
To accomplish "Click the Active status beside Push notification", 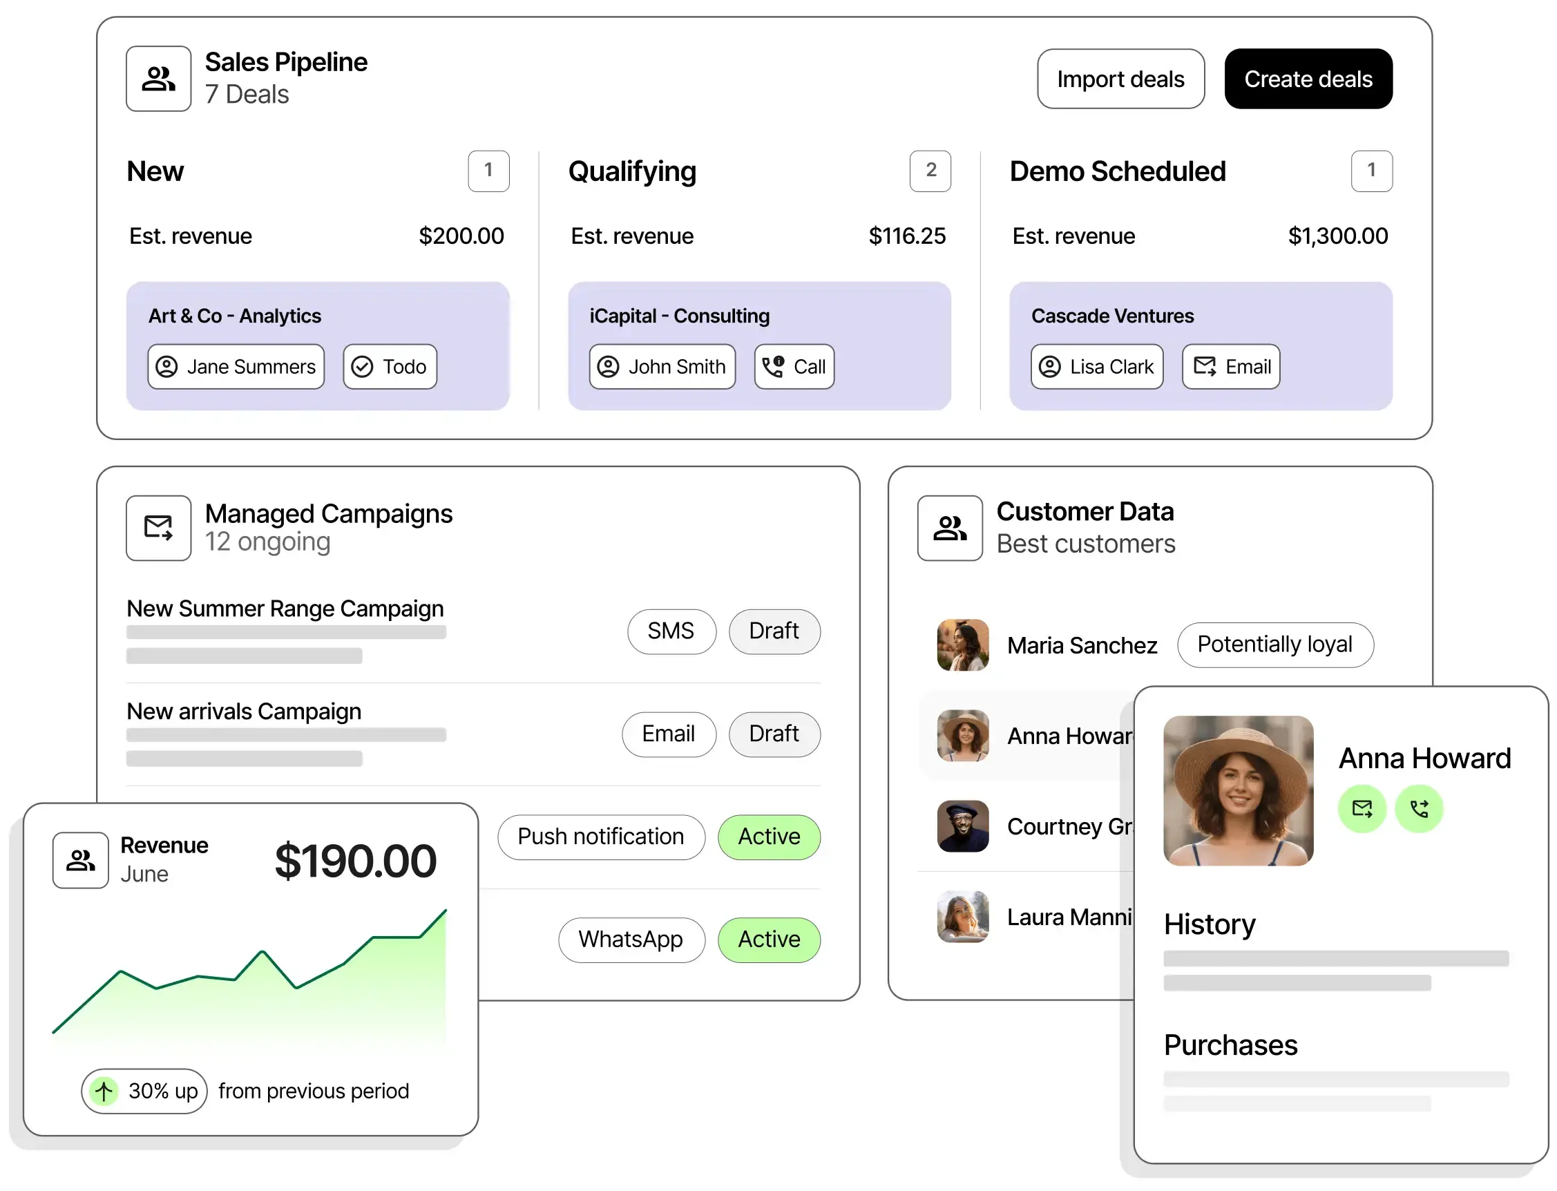I will (768, 837).
